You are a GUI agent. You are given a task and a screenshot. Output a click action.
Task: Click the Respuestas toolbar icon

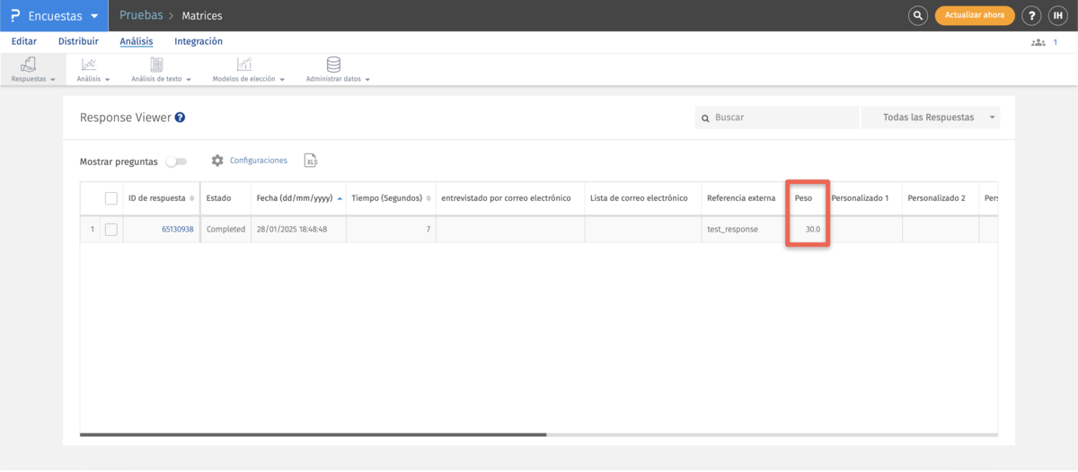tap(29, 65)
